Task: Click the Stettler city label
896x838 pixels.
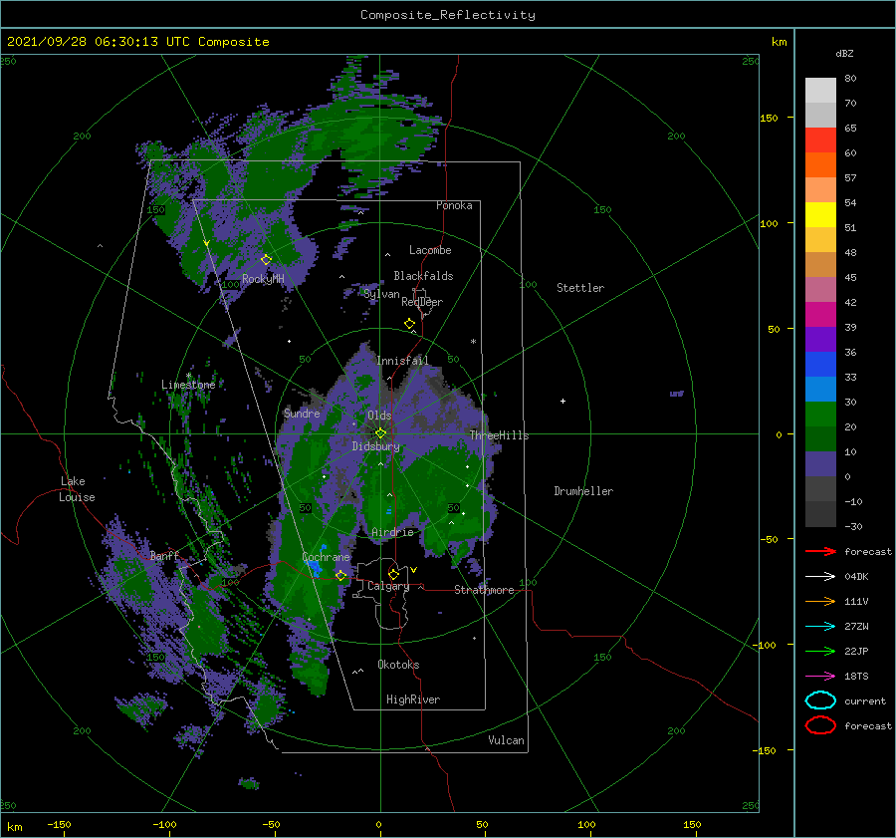Action: (580, 288)
